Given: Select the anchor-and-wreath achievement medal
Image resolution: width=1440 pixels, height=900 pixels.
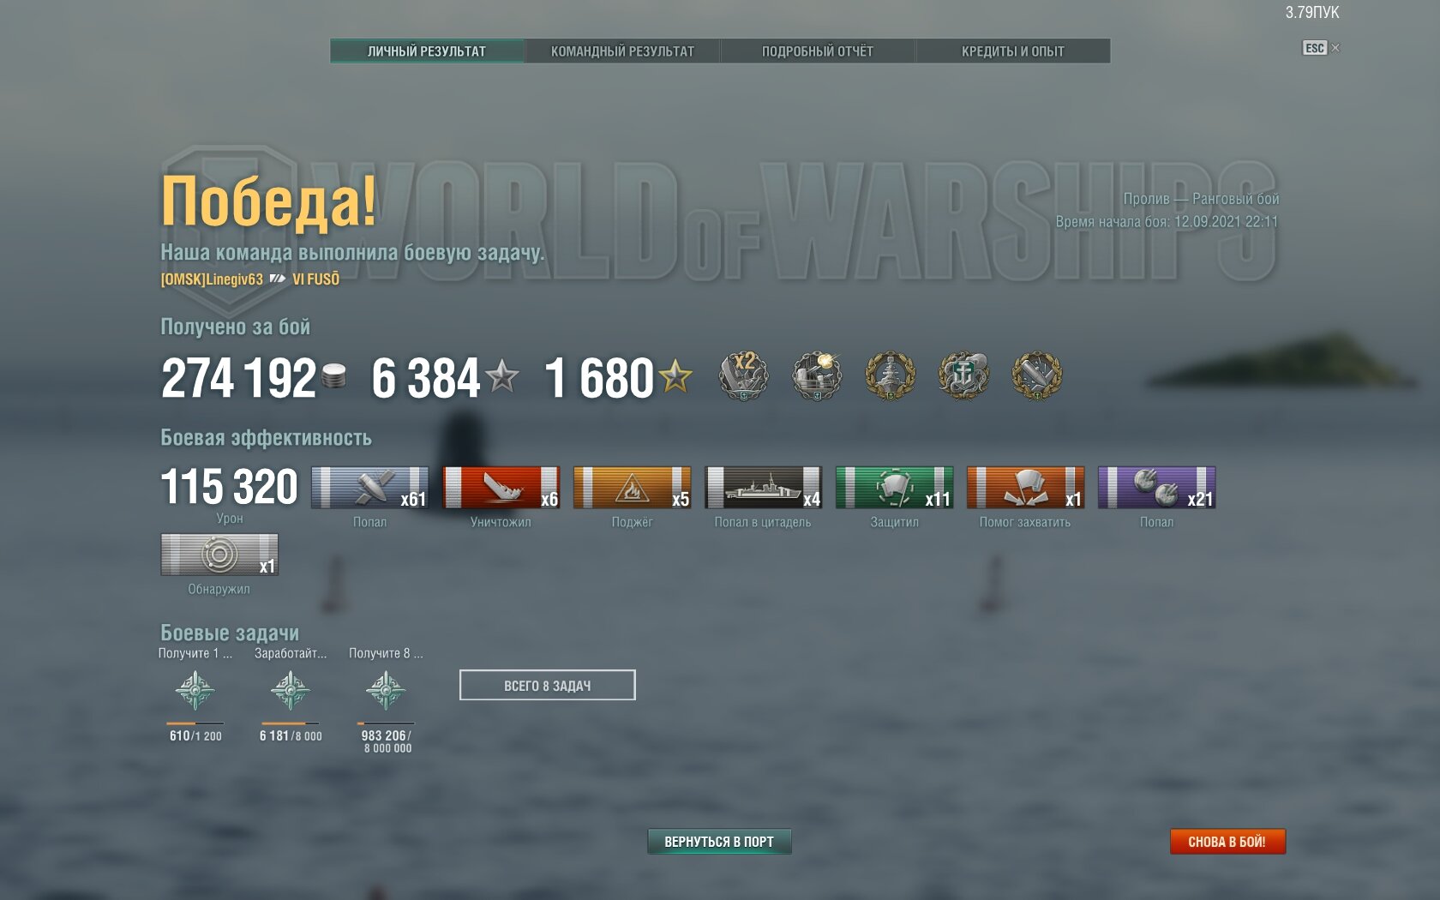Looking at the screenshot, I should tap(963, 375).
